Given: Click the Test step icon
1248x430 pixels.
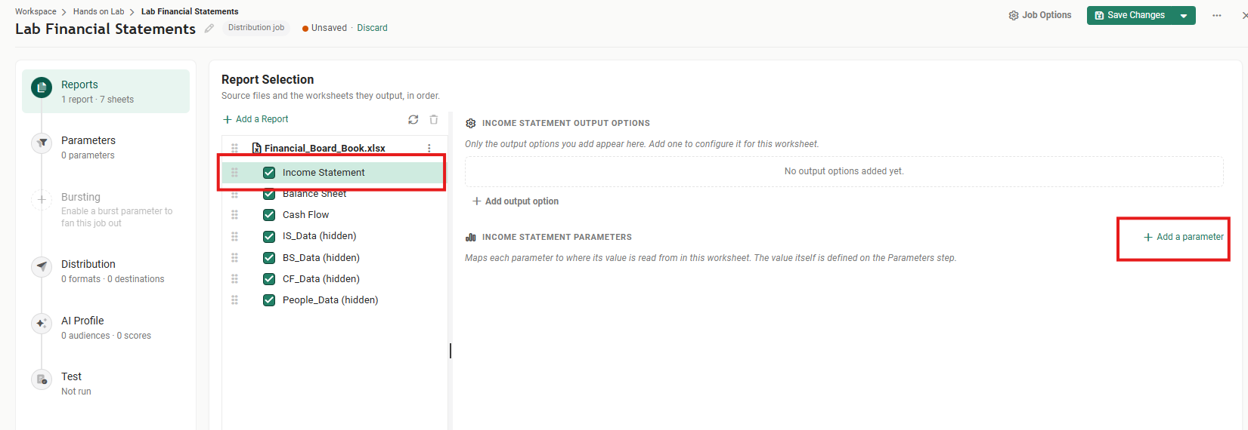Looking at the screenshot, I should click(x=42, y=379).
